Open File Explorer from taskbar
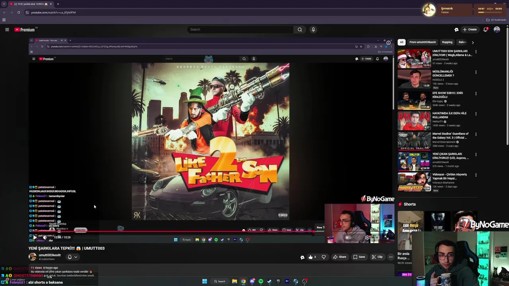The height and width of the screenshot is (286, 509). [x=235, y=281]
